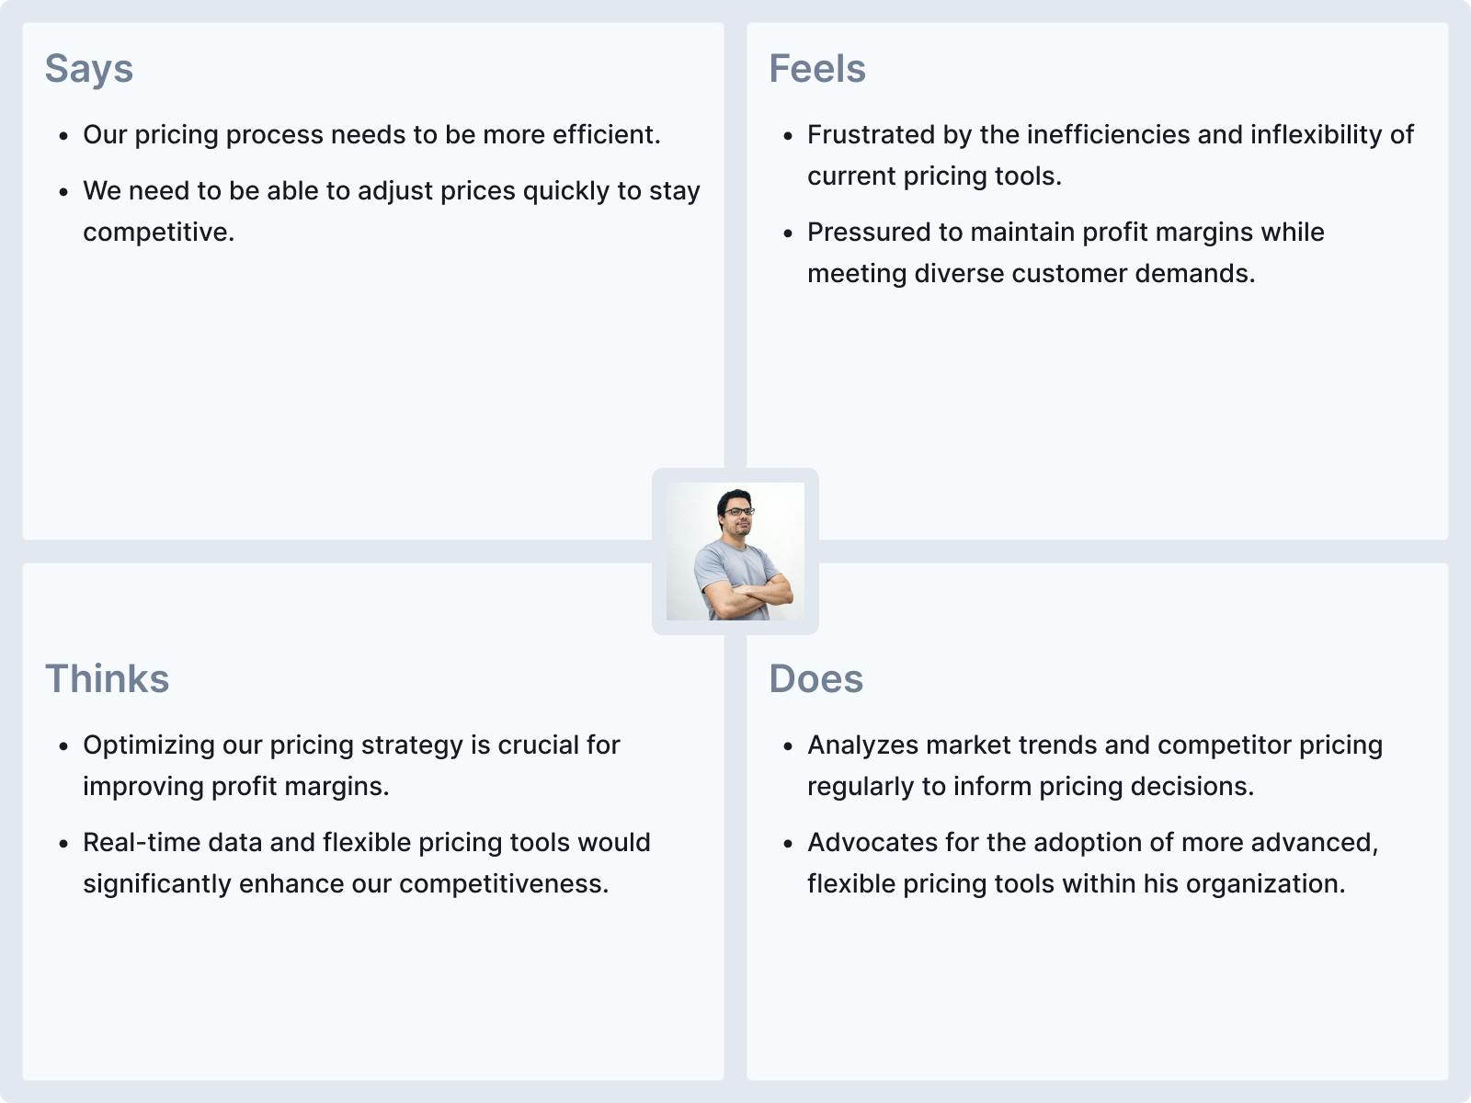1471x1103 pixels.
Task: Click bullet dot before "Advocates for the adoption"
Action: [x=788, y=844]
